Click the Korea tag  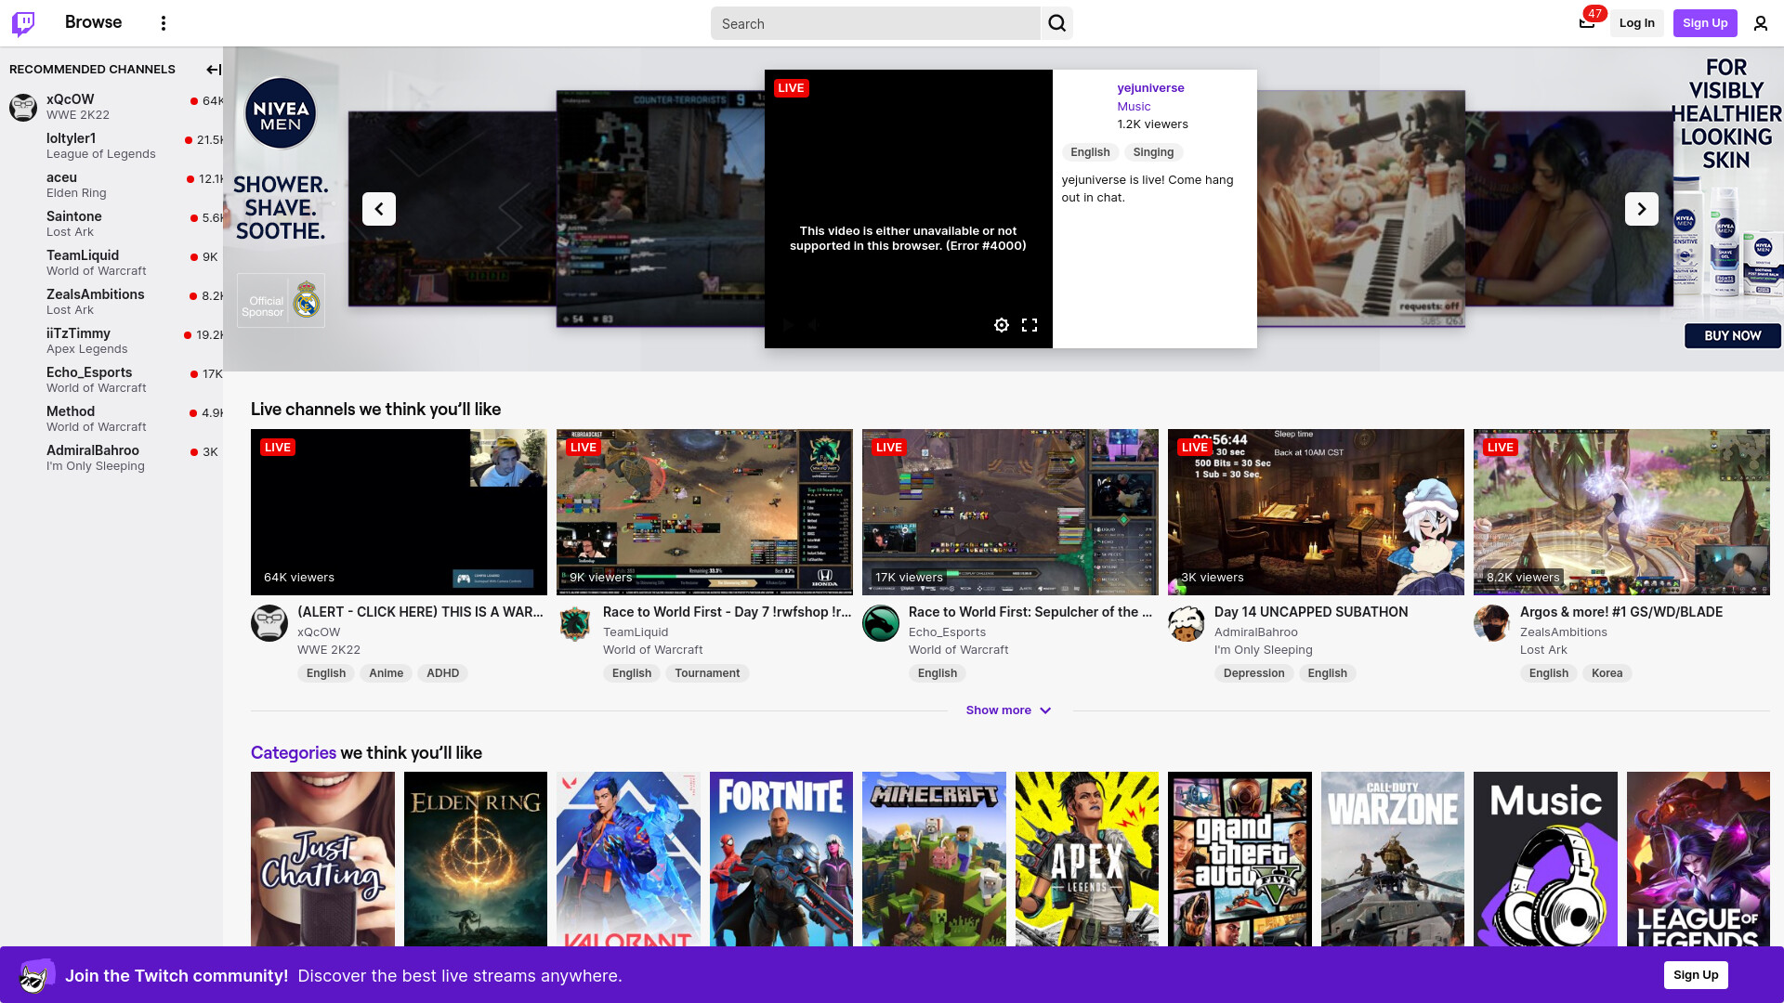[1607, 673]
